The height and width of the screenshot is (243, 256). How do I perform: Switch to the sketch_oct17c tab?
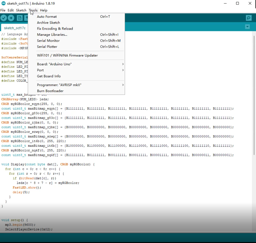[15, 28]
